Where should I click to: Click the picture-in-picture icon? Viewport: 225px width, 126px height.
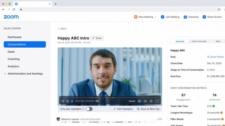145,101
